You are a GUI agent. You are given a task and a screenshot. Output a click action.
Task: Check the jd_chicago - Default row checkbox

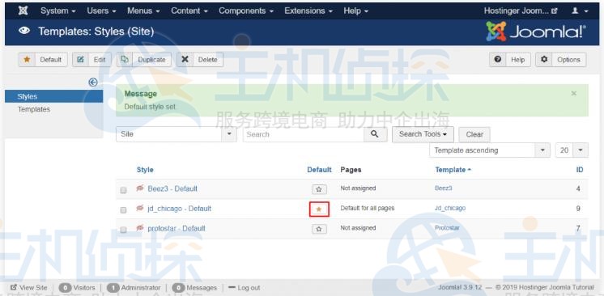pos(123,210)
